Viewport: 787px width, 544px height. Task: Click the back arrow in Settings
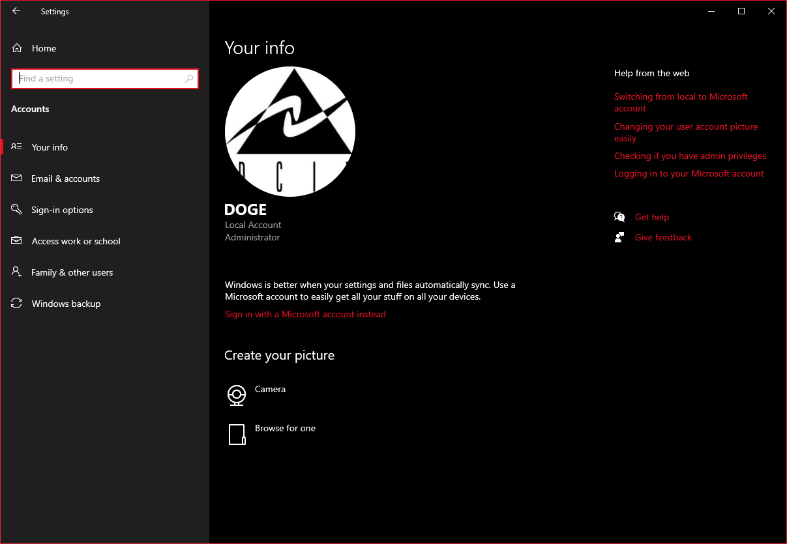(16, 11)
